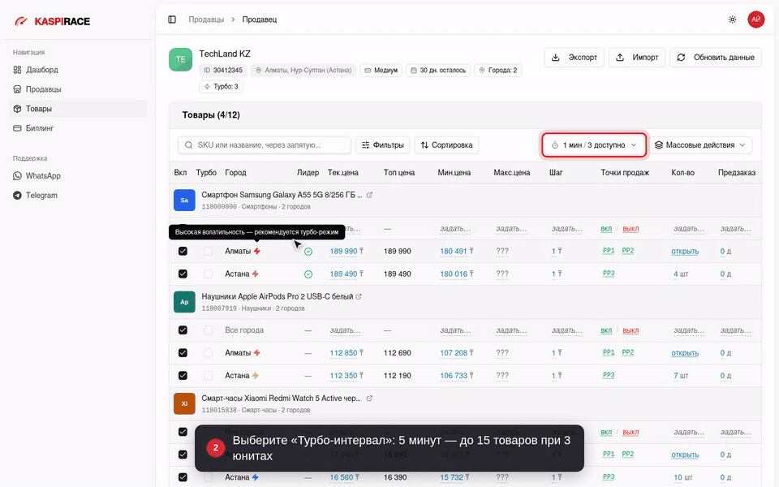The width and height of the screenshot is (779, 487).
Task: Open external link icon for AirPods Pro 2
Action: click(359, 297)
